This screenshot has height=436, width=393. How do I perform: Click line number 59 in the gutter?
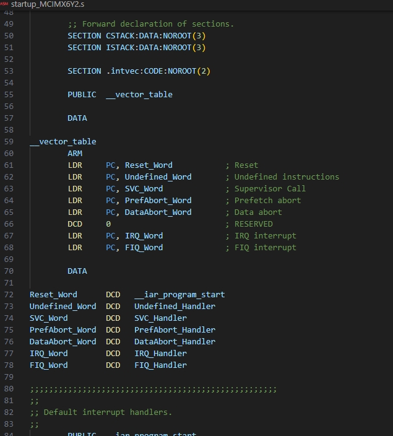9,142
